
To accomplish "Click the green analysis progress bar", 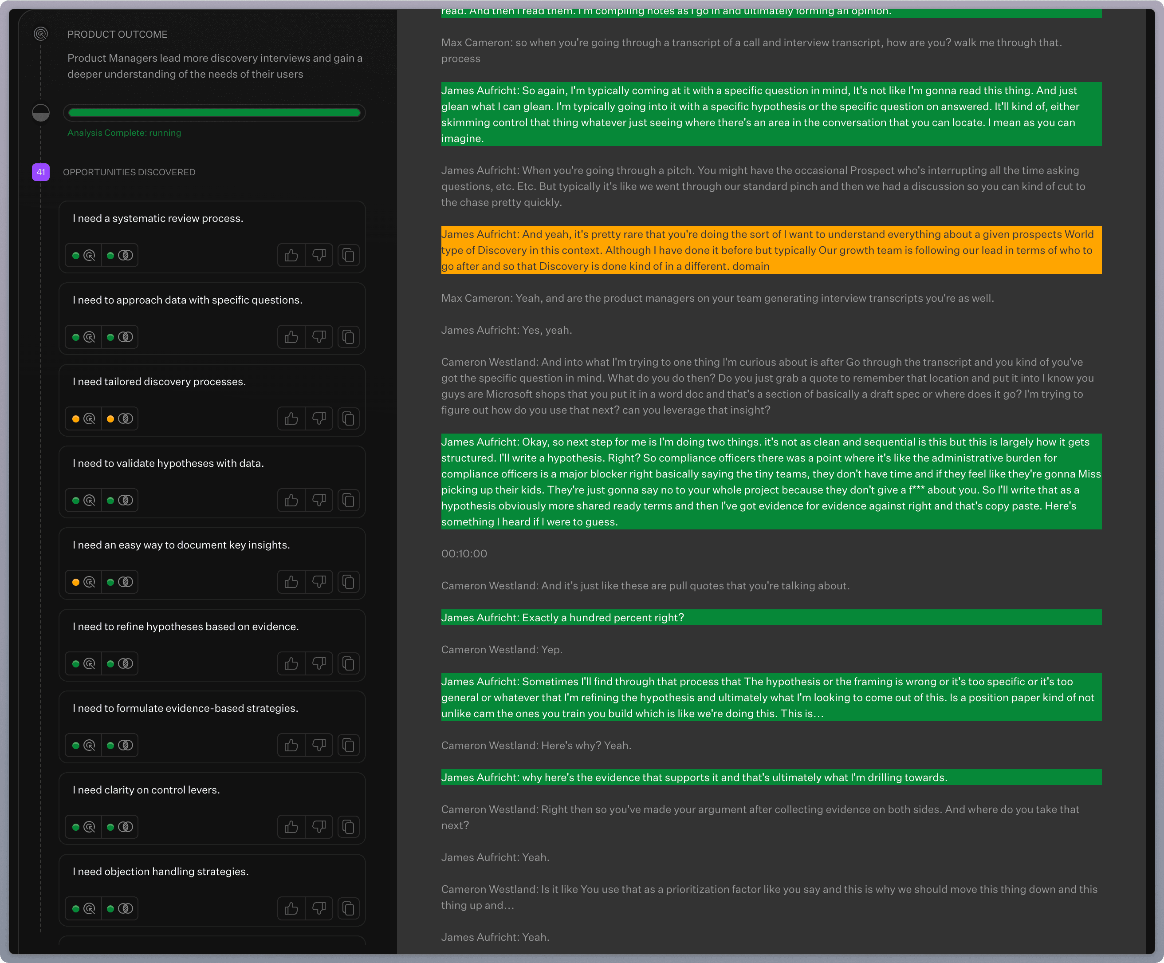I will click(214, 113).
